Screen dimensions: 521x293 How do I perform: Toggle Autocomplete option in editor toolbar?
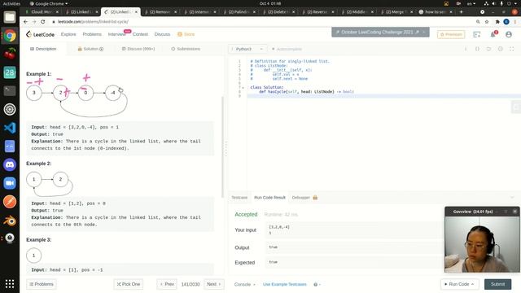click(x=287, y=49)
